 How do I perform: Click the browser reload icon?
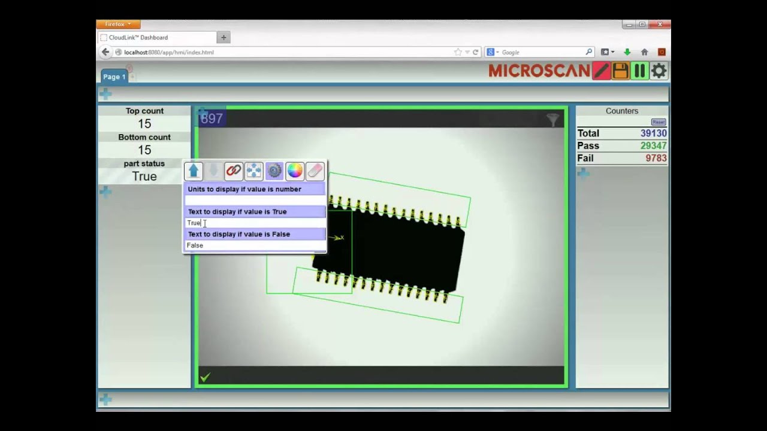click(x=476, y=52)
